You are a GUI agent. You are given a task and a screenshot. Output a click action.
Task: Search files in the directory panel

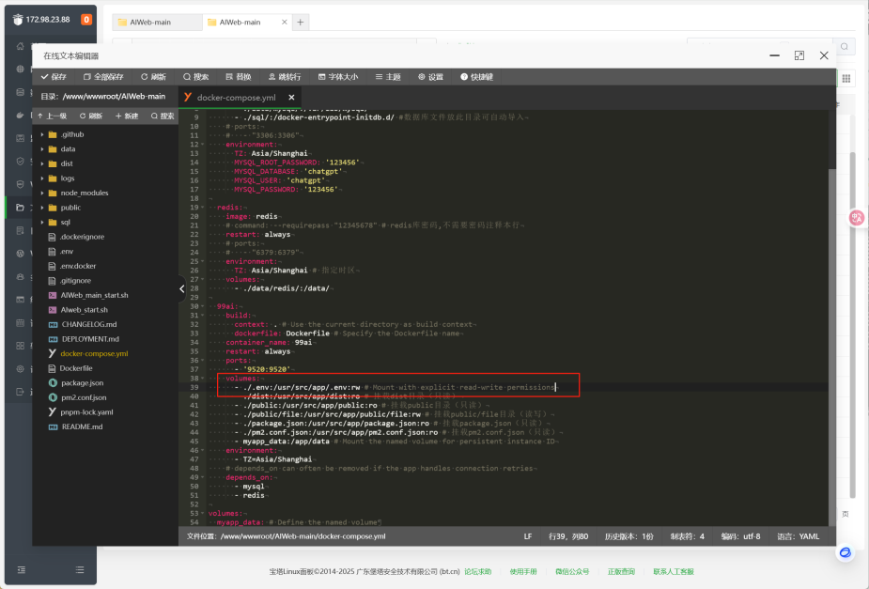coord(163,116)
